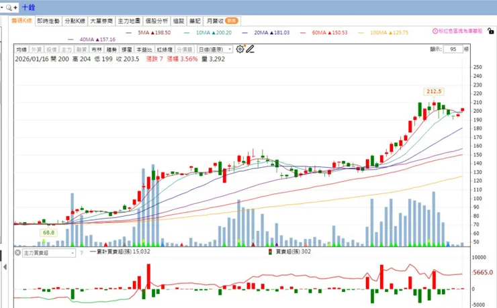Open the 日線(還原) period dropdown
Image resolution: width=497 pixels, height=308 pixels.
(x=215, y=50)
